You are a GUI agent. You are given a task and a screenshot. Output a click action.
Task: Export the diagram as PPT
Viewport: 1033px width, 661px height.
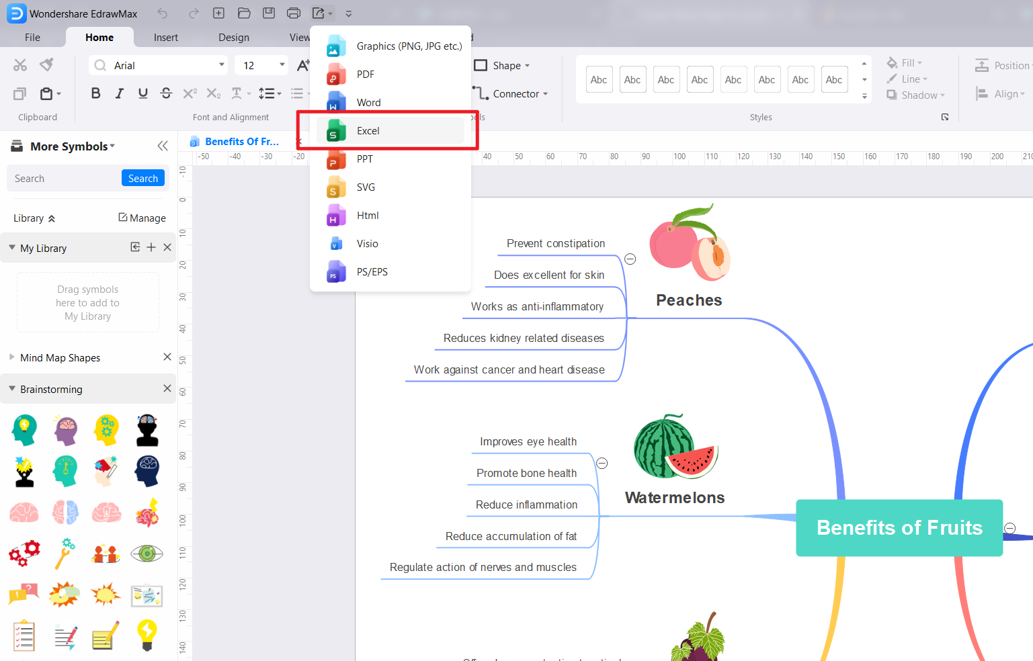pos(390,159)
